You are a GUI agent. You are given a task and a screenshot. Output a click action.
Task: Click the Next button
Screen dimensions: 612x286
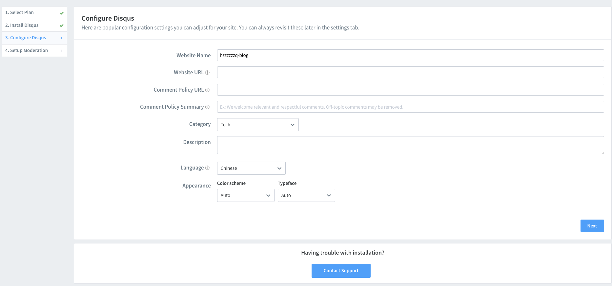point(592,226)
